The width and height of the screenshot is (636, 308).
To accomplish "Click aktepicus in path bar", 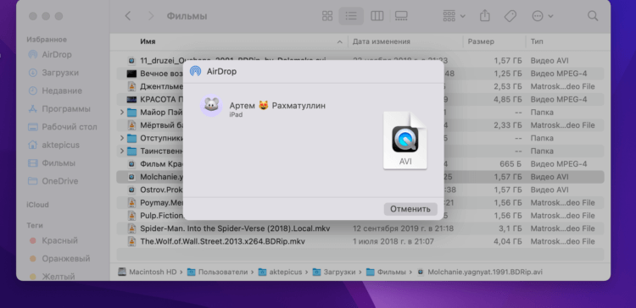I will pyautogui.click(x=281, y=272).
